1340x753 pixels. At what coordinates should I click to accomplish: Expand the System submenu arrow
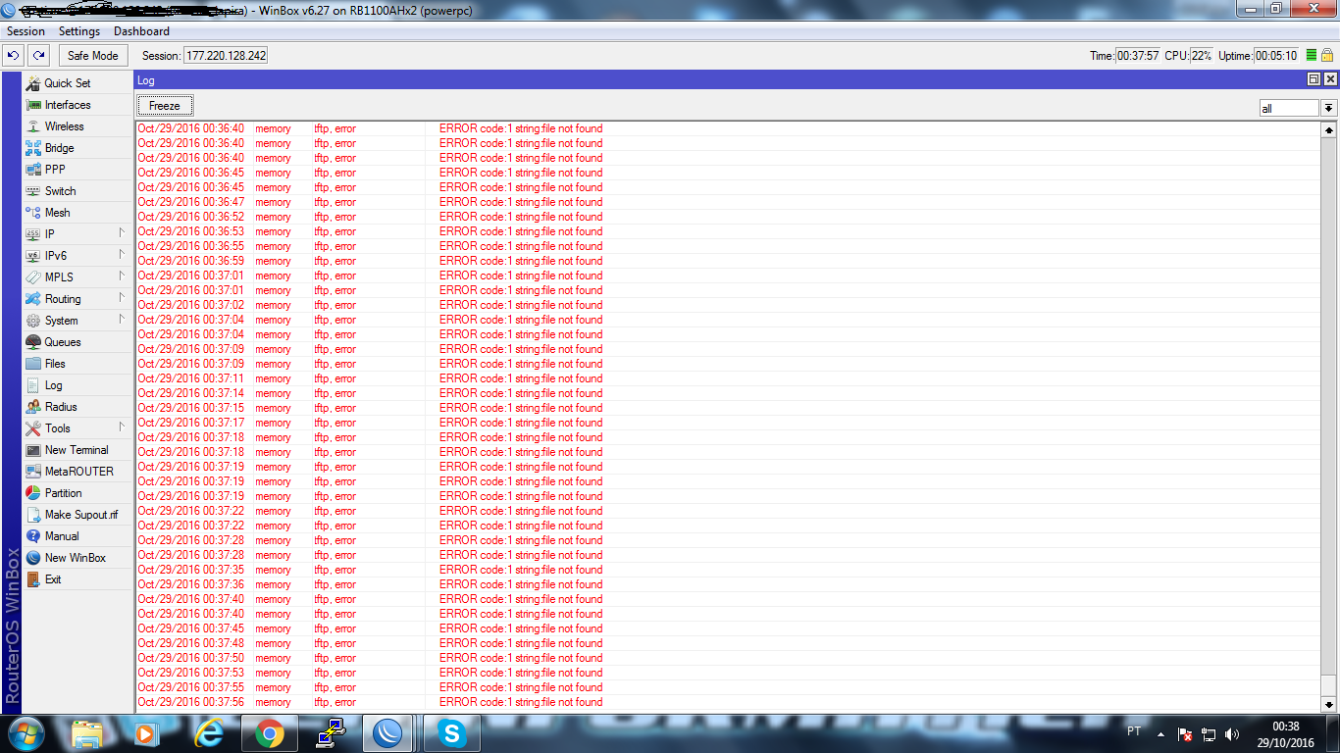coord(122,320)
